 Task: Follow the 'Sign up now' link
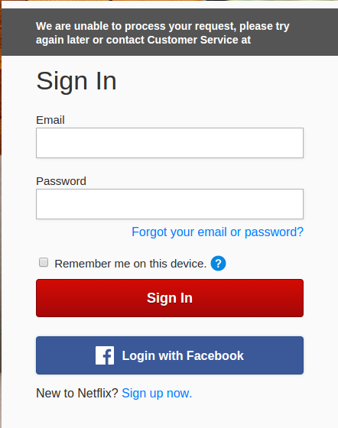point(157,394)
